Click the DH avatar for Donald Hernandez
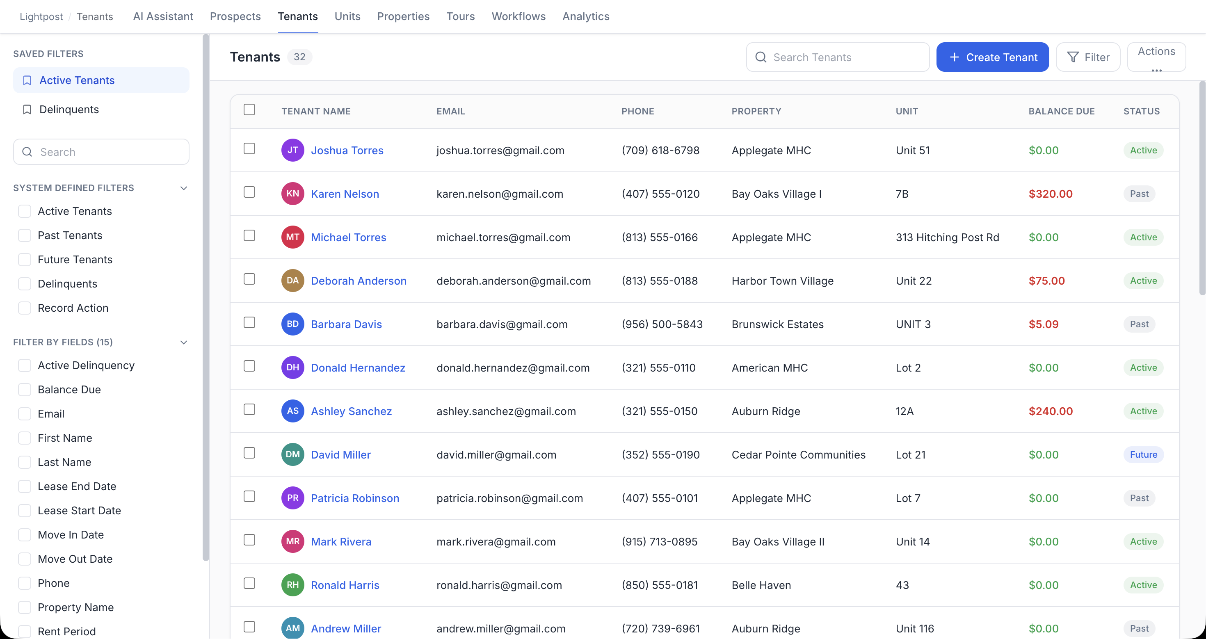The width and height of the screenshot is (1206, 639). (x=292, y=367)
